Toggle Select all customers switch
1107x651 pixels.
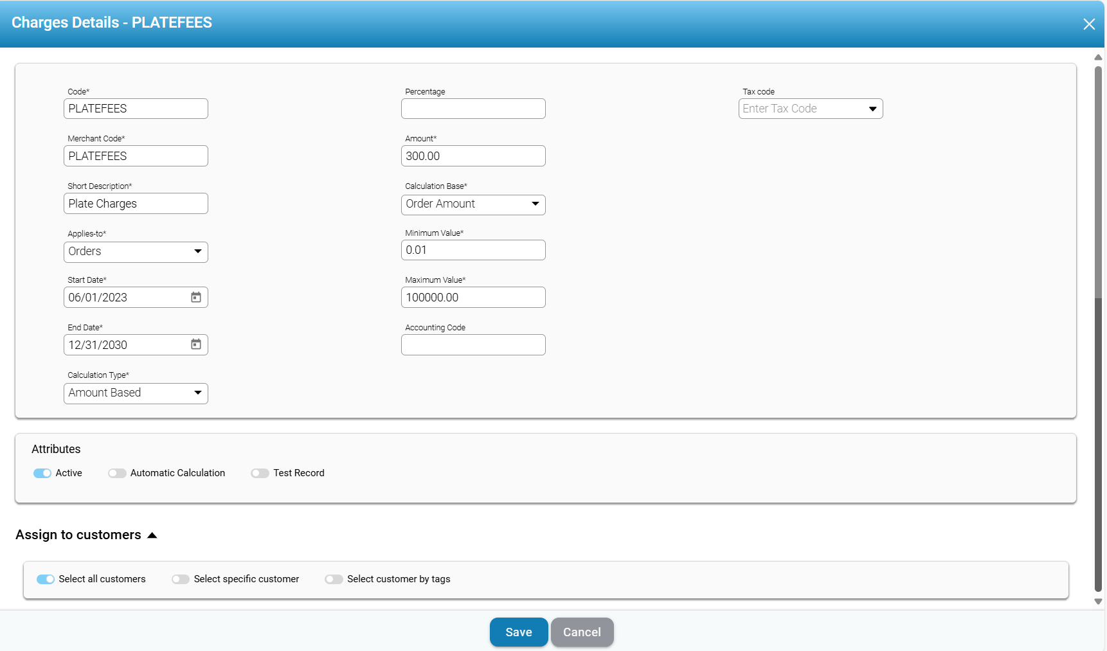(x=46, y=580)
